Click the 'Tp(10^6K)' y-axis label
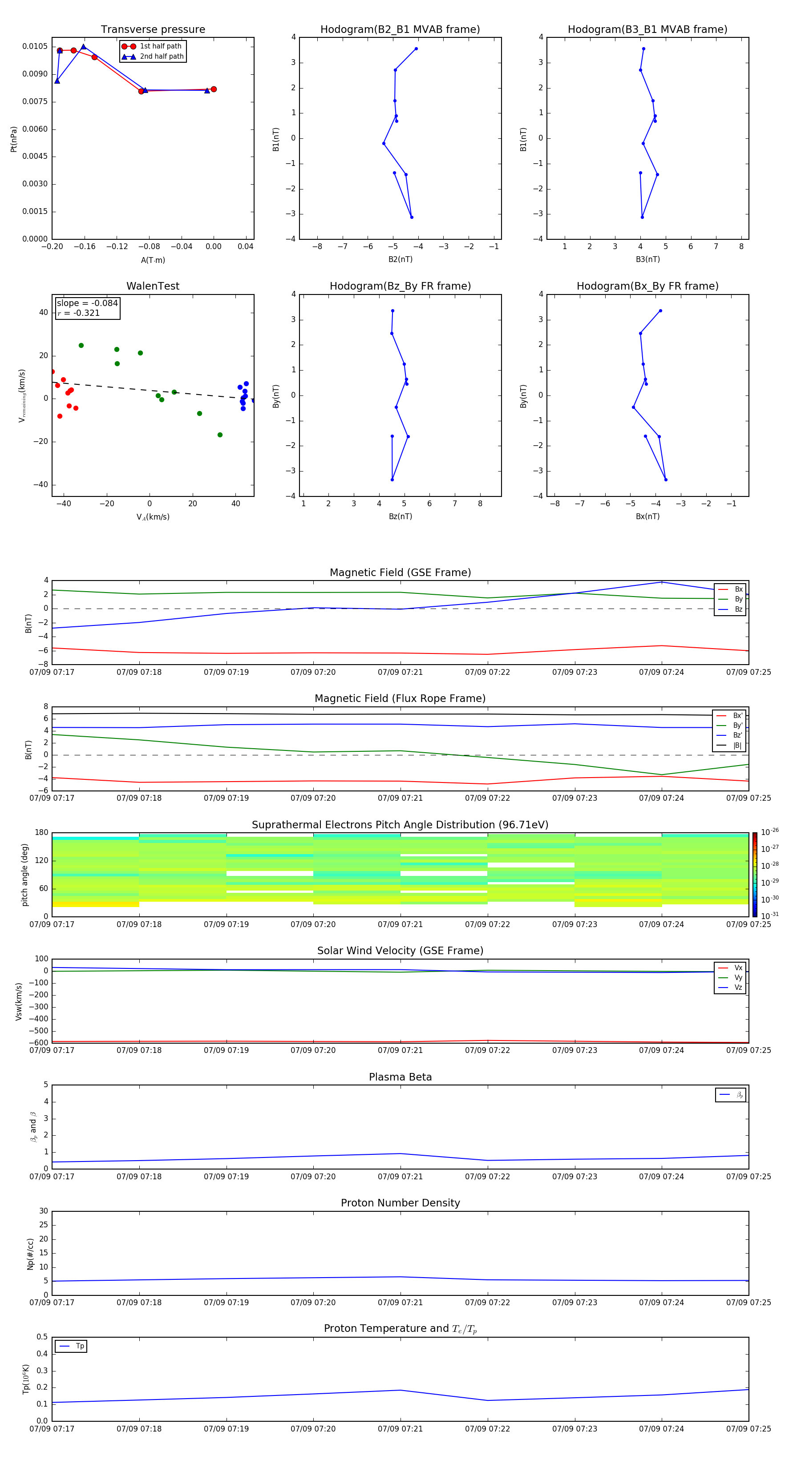This screenshot has width=801, height=1468. coord(26,1379)
